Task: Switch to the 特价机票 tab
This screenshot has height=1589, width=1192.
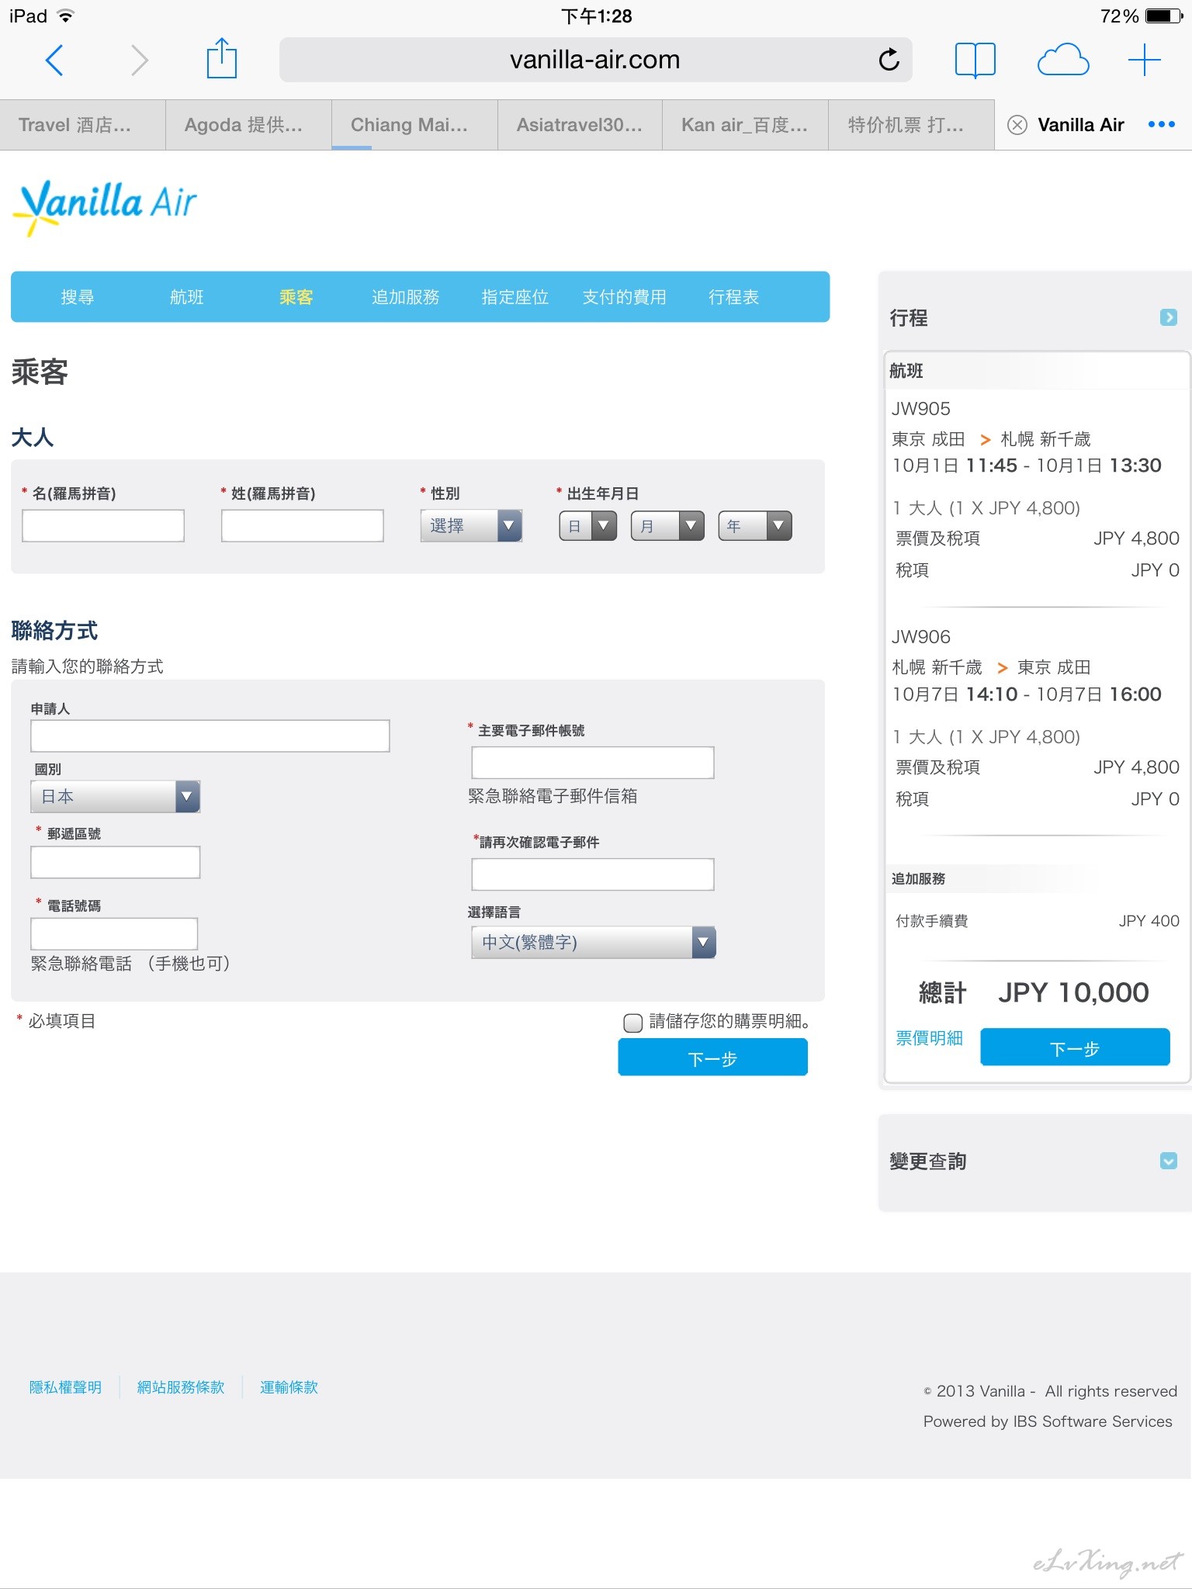Action: 911,125
